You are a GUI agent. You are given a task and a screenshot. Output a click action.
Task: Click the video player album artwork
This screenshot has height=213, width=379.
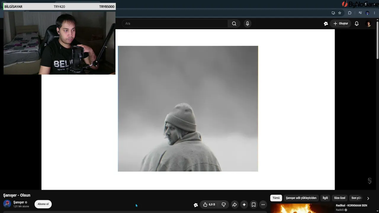click(188, 109)
